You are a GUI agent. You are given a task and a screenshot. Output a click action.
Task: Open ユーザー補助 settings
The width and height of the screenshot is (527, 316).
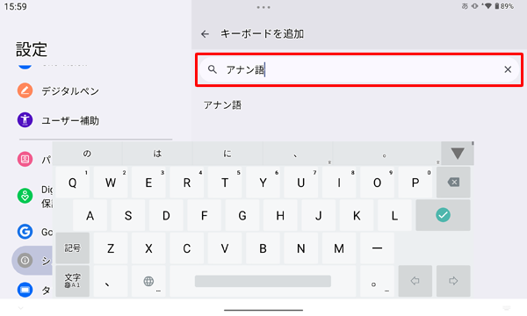70,120
